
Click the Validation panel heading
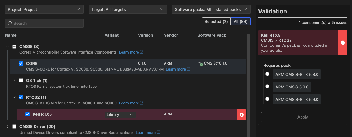pyautogui.click(x=273, y=11)
